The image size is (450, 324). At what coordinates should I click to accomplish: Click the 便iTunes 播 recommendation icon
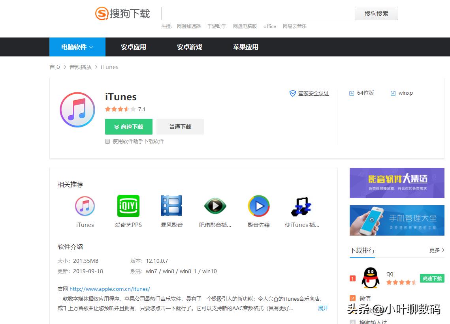click(302, 206)
